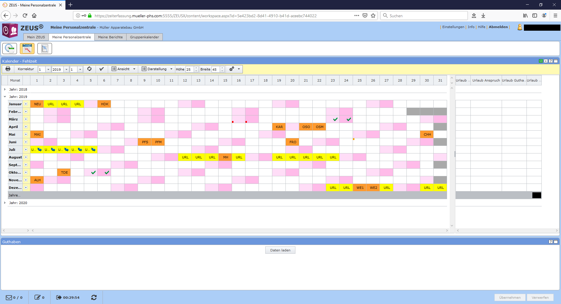Open the year 2019 combo box arrow
This screenshot has height=304, width=561.
(67, 69)
